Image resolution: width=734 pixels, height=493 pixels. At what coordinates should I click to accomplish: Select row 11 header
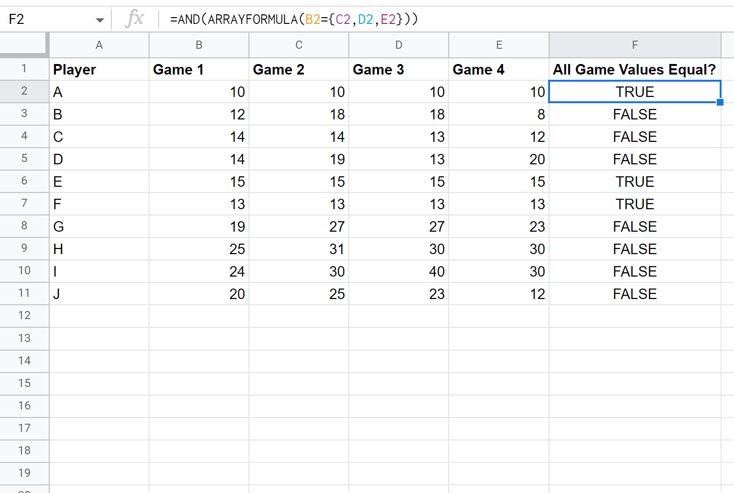click(24, 293)
